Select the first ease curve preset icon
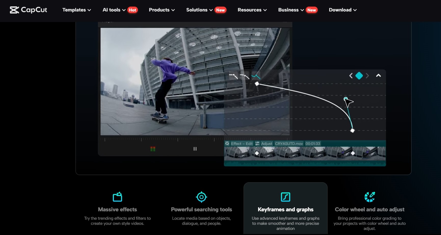The width and height of the screenshot is (441, 235). 233,76
